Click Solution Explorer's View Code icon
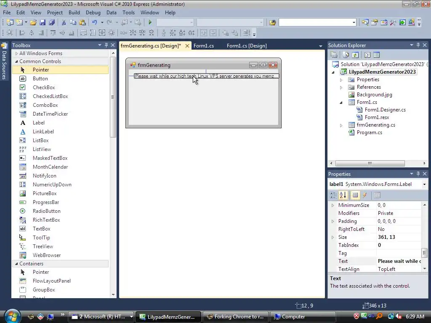Viewport: 431px width, 323px height. coord(367,55)
